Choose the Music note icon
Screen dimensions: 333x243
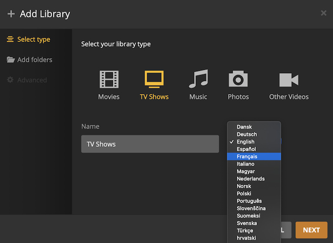point(198,80)
